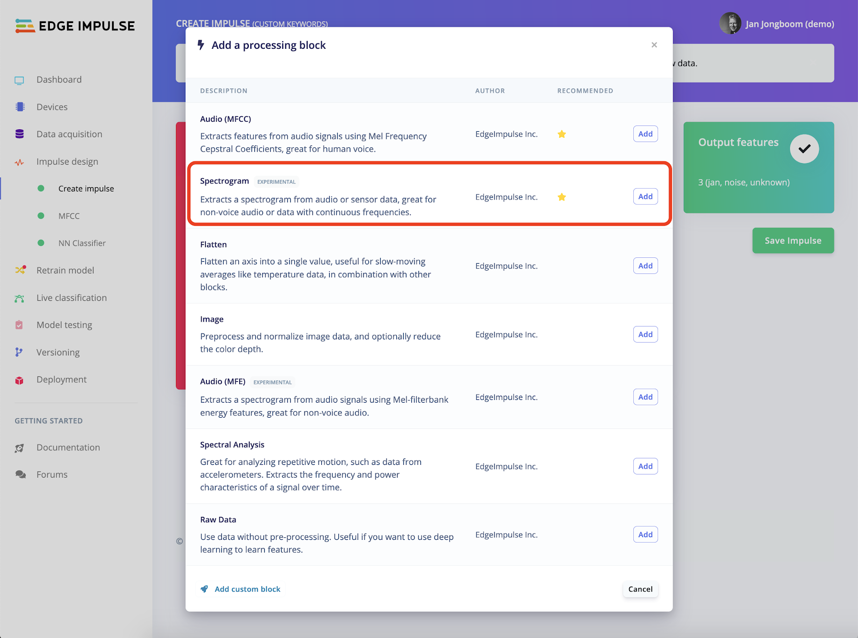The image size is (858, 638).
Task: Click the Flatten block title
Action: [x=213, y=244]
